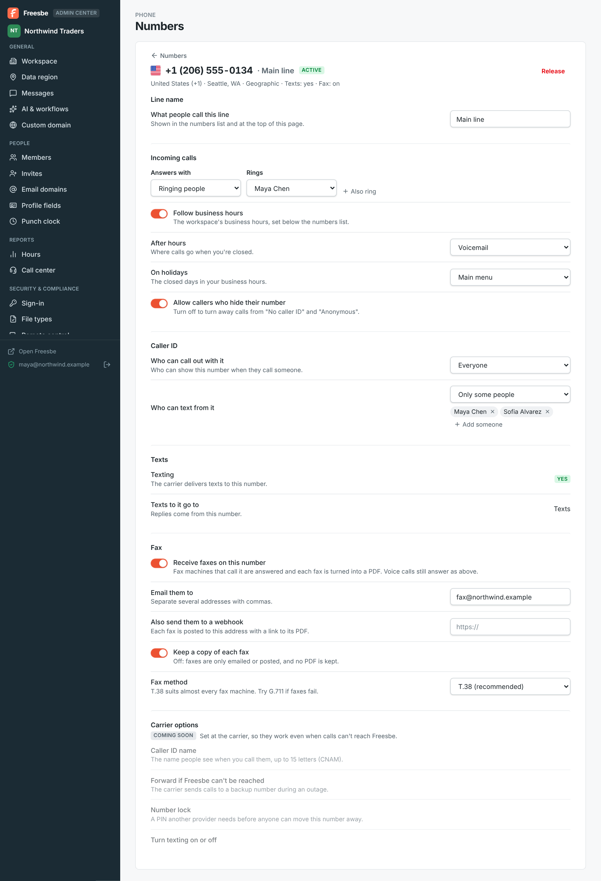Click the Freesbe logo icon
Screen dimensions: 601x881
(x=13, y=13)
